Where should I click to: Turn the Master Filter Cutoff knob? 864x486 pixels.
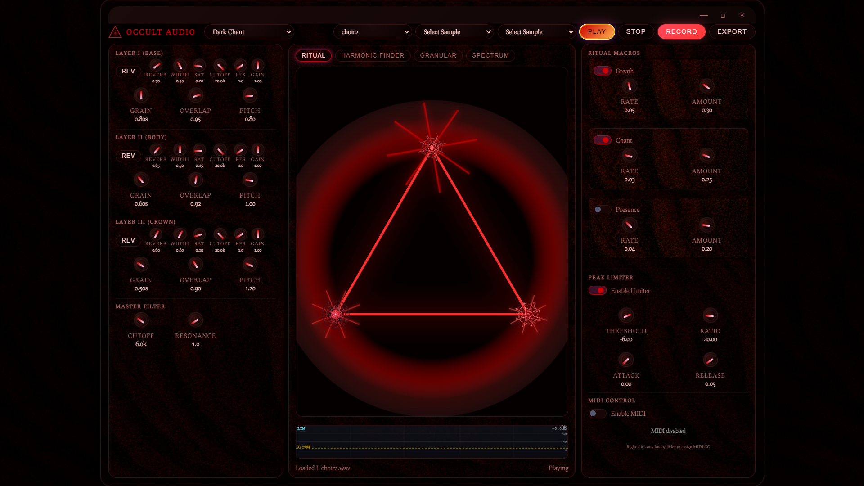pyautogui.click(x=141, y=320)
